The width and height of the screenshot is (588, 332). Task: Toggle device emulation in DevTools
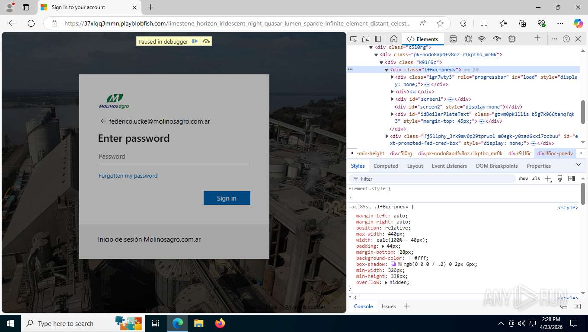pyautogui.click(x=366, y=39)
